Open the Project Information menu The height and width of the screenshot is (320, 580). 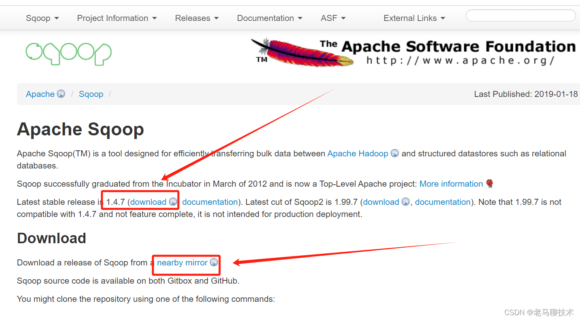pos(117,18)
